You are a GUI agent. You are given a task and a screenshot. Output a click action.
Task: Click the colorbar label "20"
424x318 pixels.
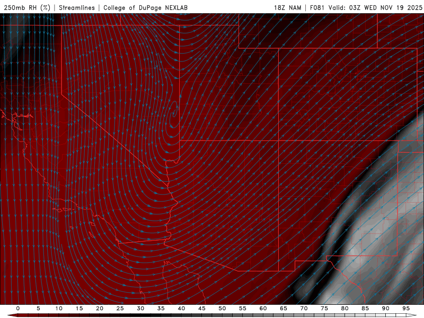tap(100, 308)
